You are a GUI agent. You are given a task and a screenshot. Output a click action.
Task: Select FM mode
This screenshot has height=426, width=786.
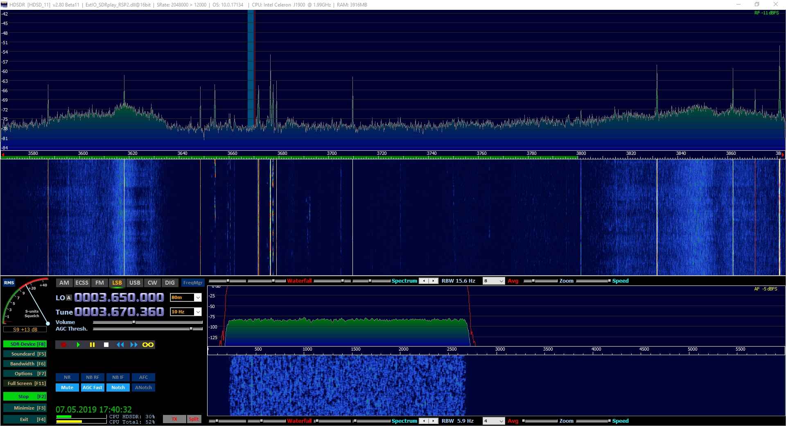coord(99,283)
